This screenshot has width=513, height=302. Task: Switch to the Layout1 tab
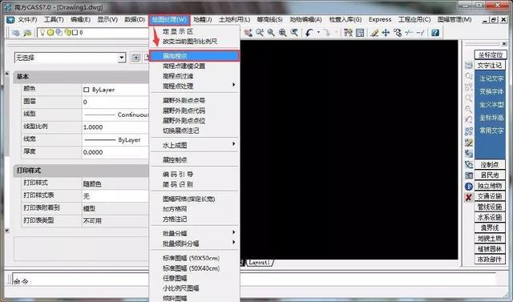(259, 263)
